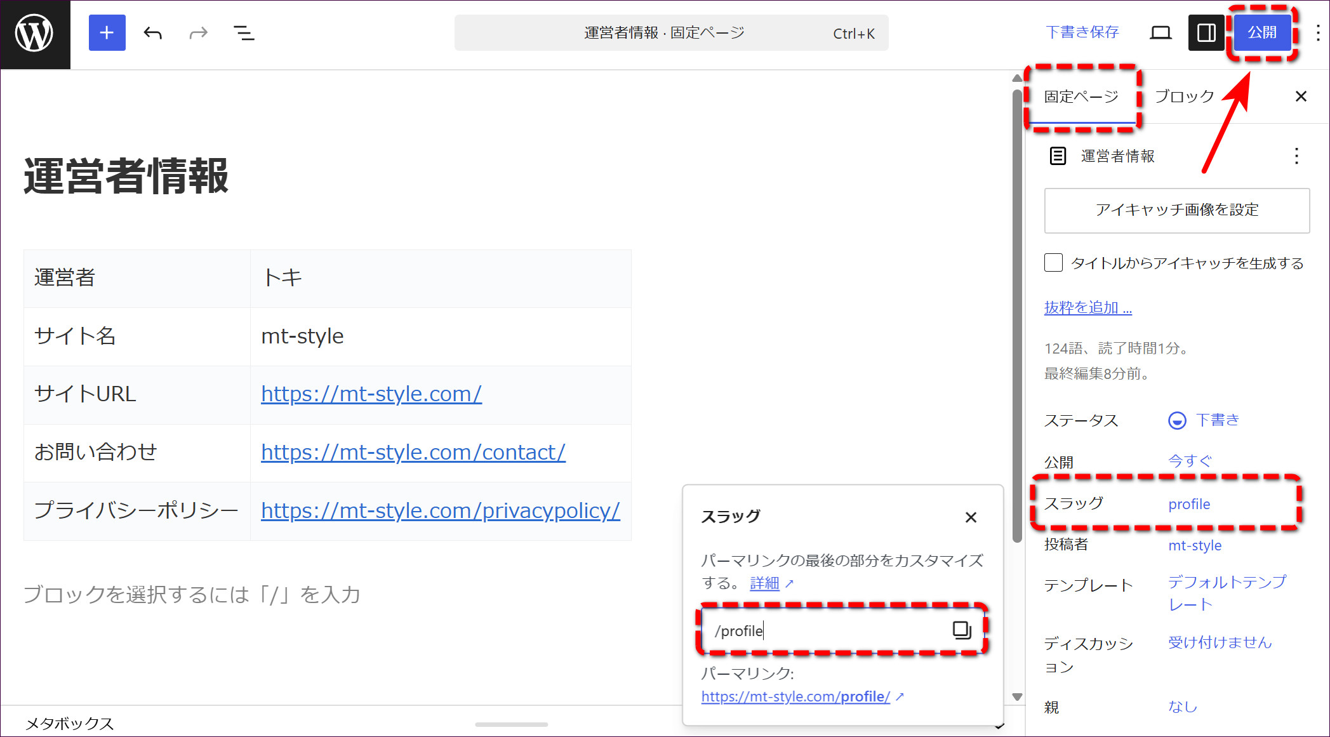
Task: Click the メタボックス resize handle bar
Action: [x=511, y=724]
